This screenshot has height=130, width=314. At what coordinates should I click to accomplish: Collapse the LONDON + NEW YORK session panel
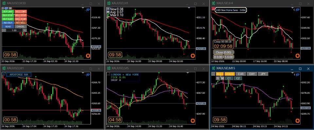(x=108, y=74)
